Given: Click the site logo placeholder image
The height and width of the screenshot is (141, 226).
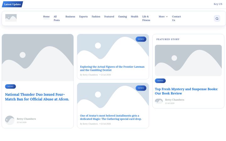Looking at the screenshot, I should click(11, 18).
